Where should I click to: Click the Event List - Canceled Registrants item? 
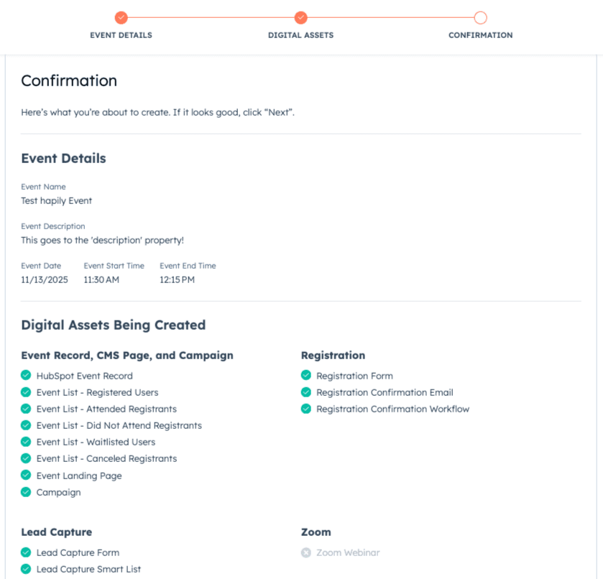click(106, 458)
